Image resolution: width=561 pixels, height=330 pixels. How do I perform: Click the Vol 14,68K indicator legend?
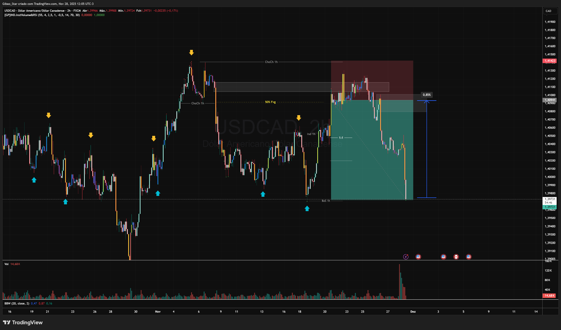point(12,264)
